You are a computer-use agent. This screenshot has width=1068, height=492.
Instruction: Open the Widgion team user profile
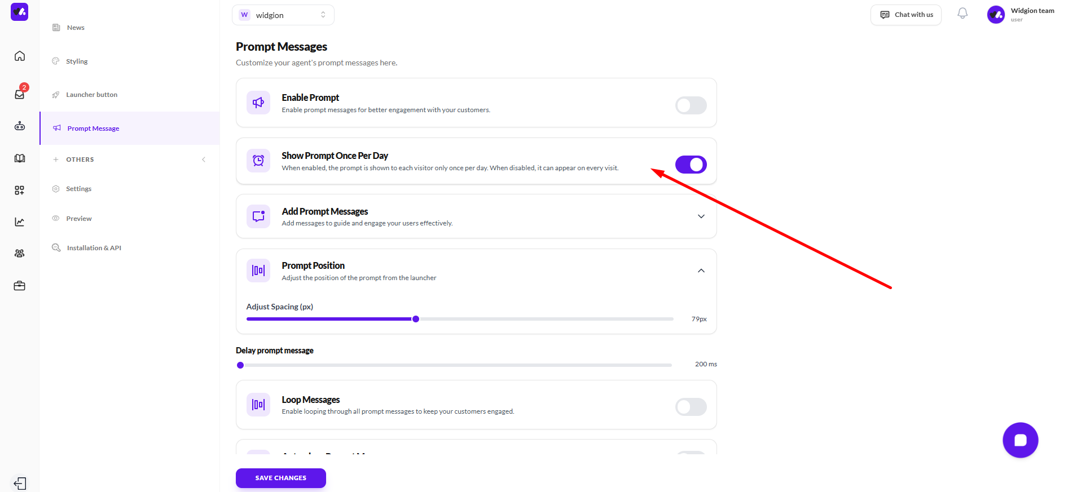[x=1020, y=15]
